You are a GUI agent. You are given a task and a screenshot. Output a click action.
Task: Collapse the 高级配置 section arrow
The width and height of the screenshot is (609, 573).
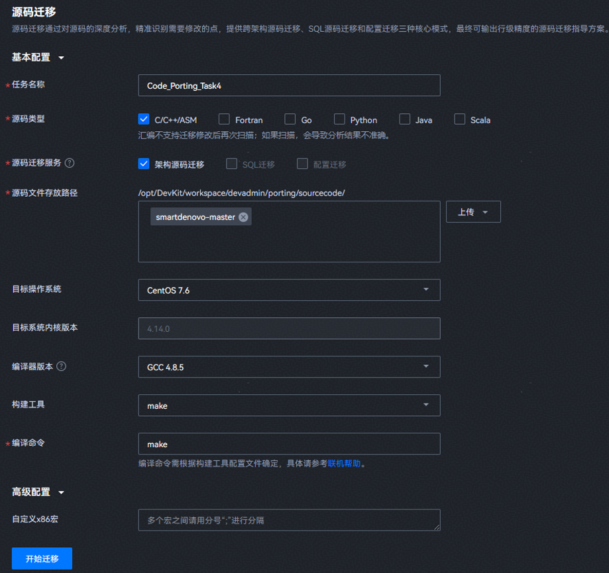tap(62, 493)
